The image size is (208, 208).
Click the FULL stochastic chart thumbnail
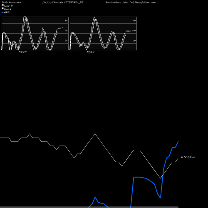pyautogui.click(x=103, y=33)
